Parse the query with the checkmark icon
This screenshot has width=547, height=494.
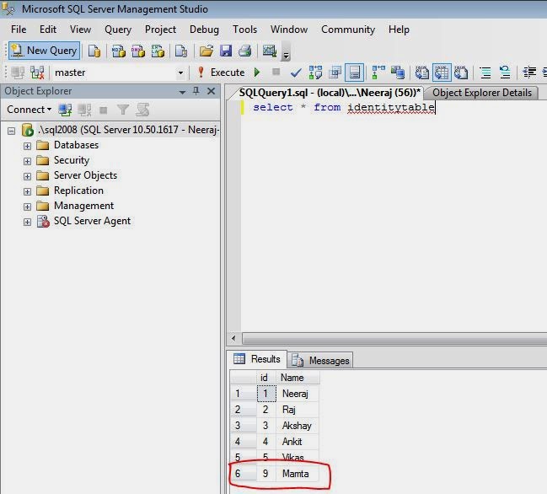pos(296,72)
